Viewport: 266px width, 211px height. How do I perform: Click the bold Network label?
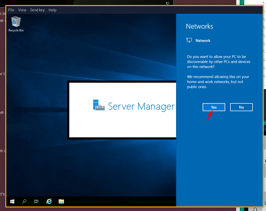pos(203,41)
